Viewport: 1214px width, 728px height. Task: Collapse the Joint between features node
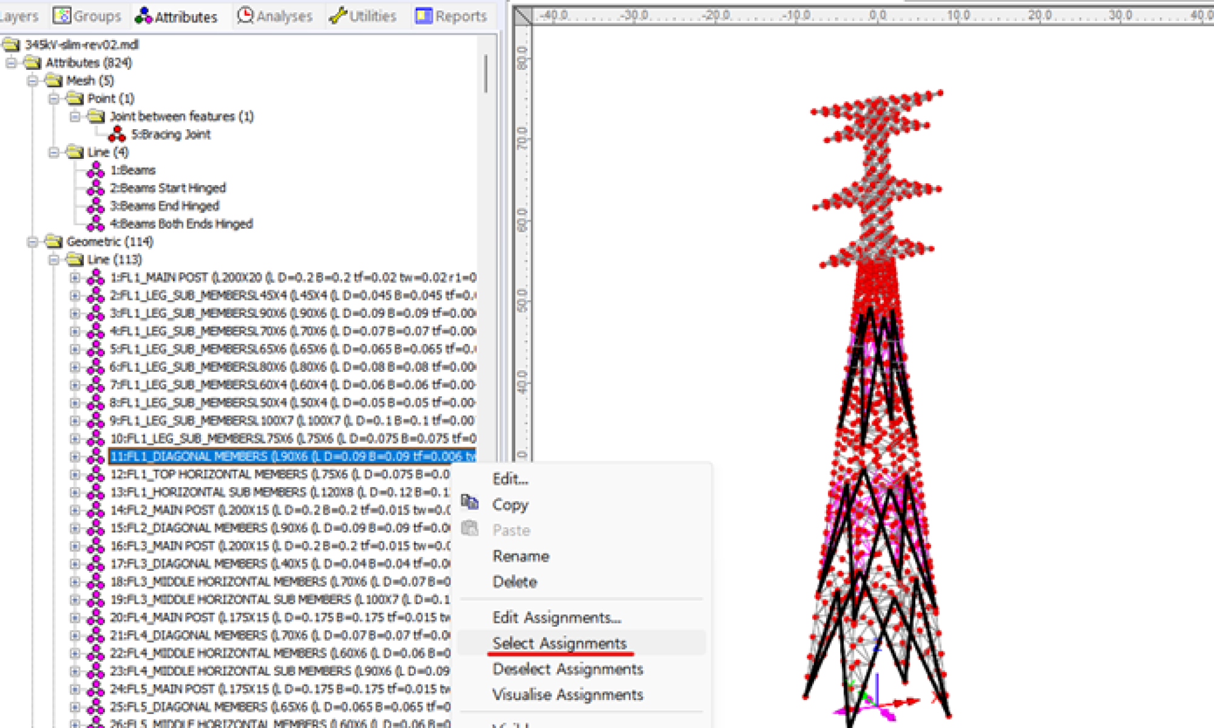coord(75,116)
